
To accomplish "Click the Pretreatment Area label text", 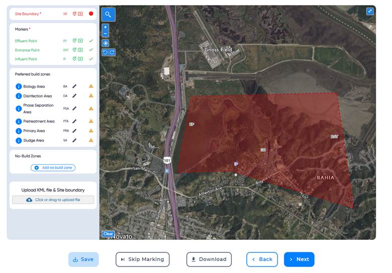I will [39, 121].
